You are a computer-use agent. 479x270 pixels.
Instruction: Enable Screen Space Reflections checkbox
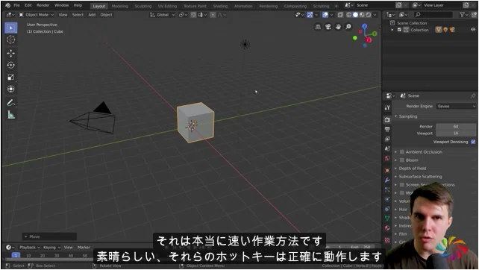tap(402, 185)
